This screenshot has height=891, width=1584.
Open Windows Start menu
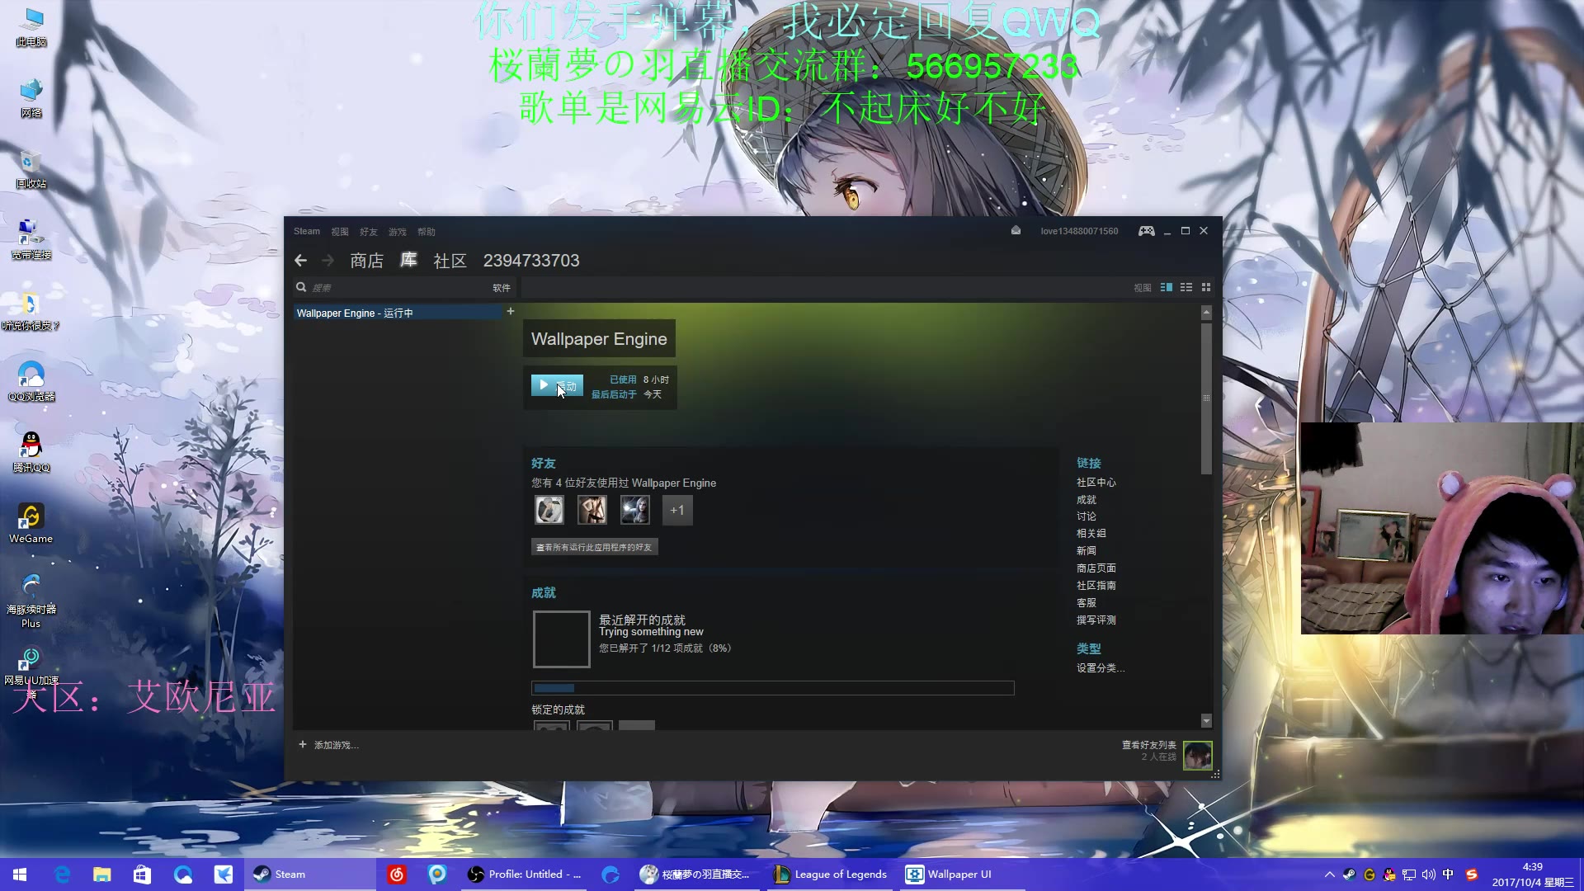pos(20,874)
